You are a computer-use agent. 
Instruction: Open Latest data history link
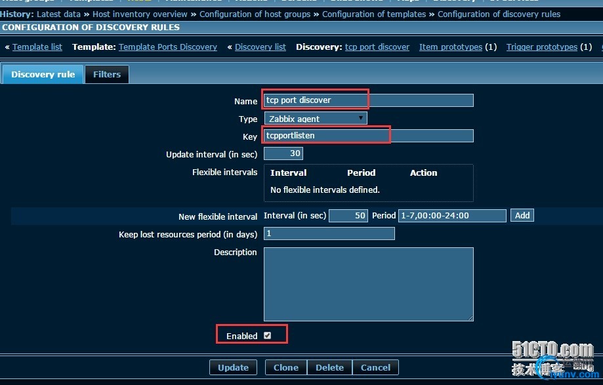(x=58, y=14)
